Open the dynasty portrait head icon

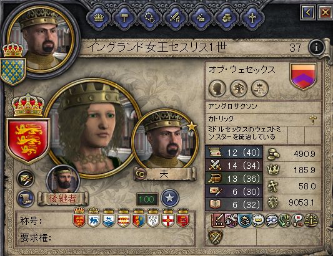[x=217, y=88]
